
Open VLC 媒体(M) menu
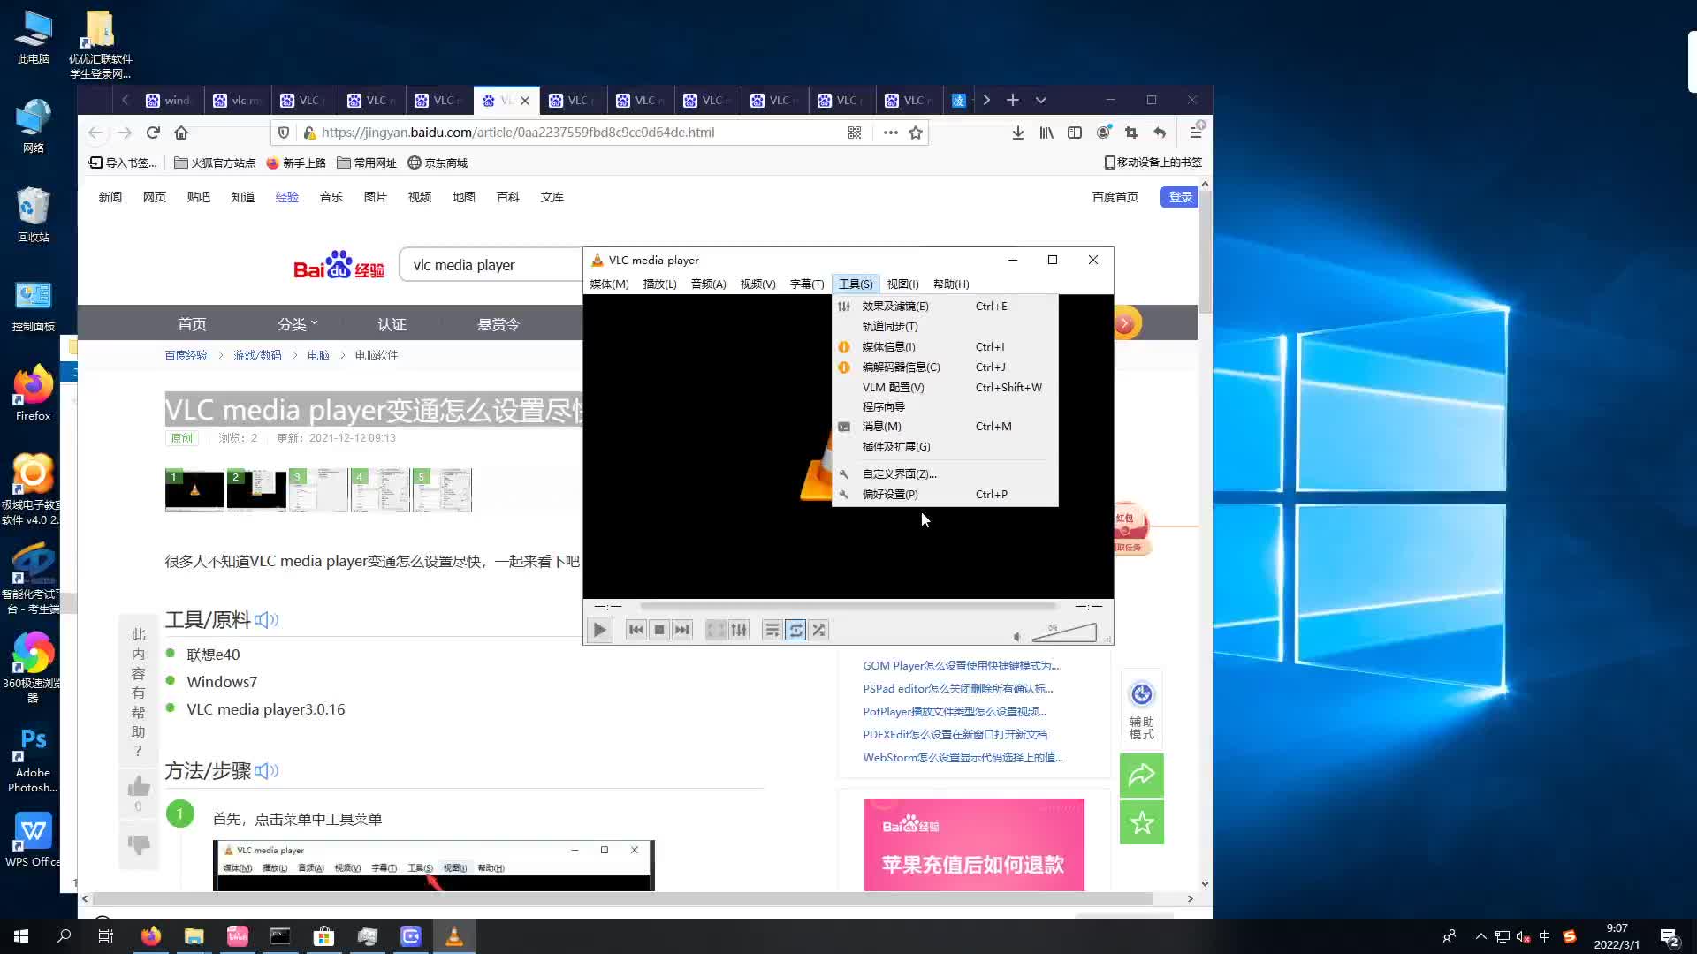pos(609,284)
